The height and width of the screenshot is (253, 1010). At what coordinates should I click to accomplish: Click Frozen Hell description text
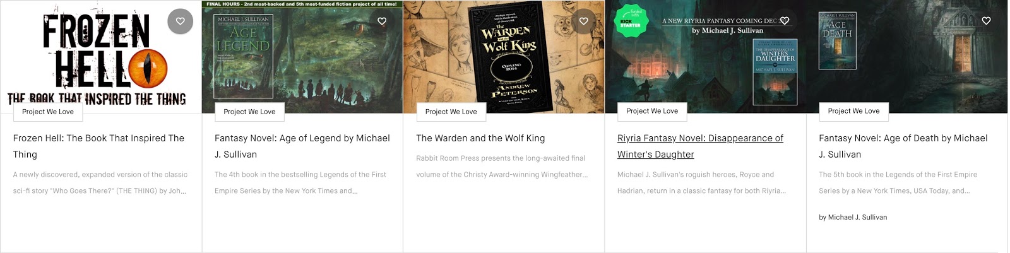click(100, 182)
